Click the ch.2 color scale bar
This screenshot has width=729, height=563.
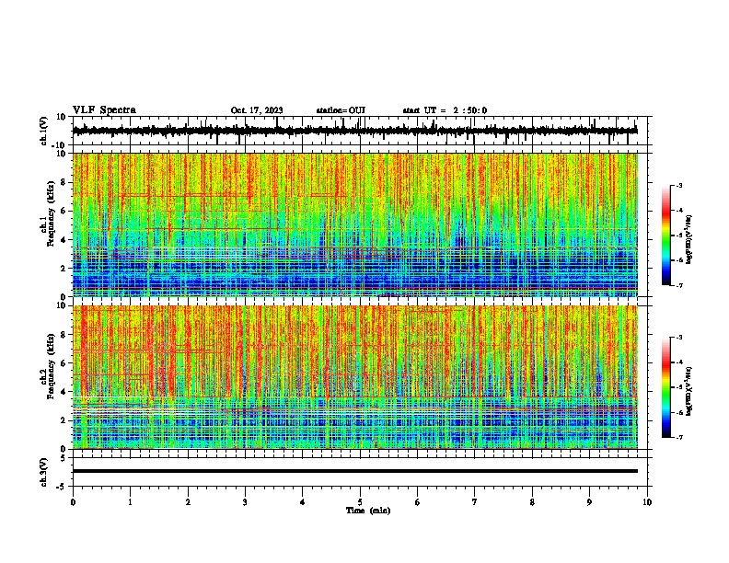point(666,387)
